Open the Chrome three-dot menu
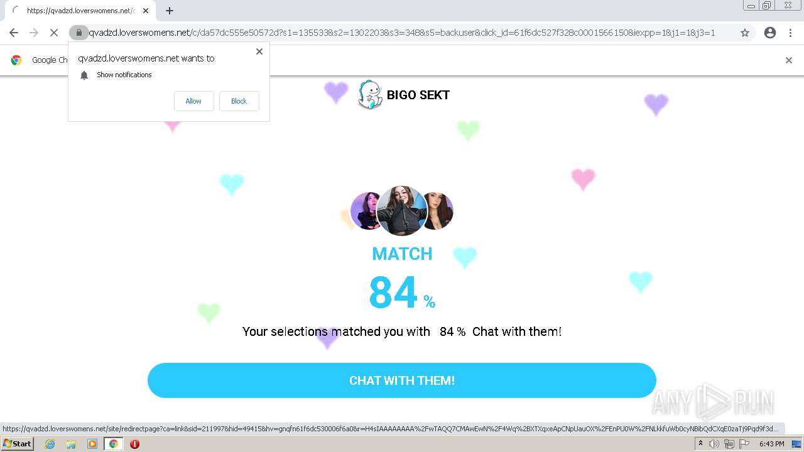Image resolution: width=804 pixels, height=452 pixels. click(790, 33)
